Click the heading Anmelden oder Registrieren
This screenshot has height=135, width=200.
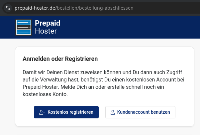(60, 59)
